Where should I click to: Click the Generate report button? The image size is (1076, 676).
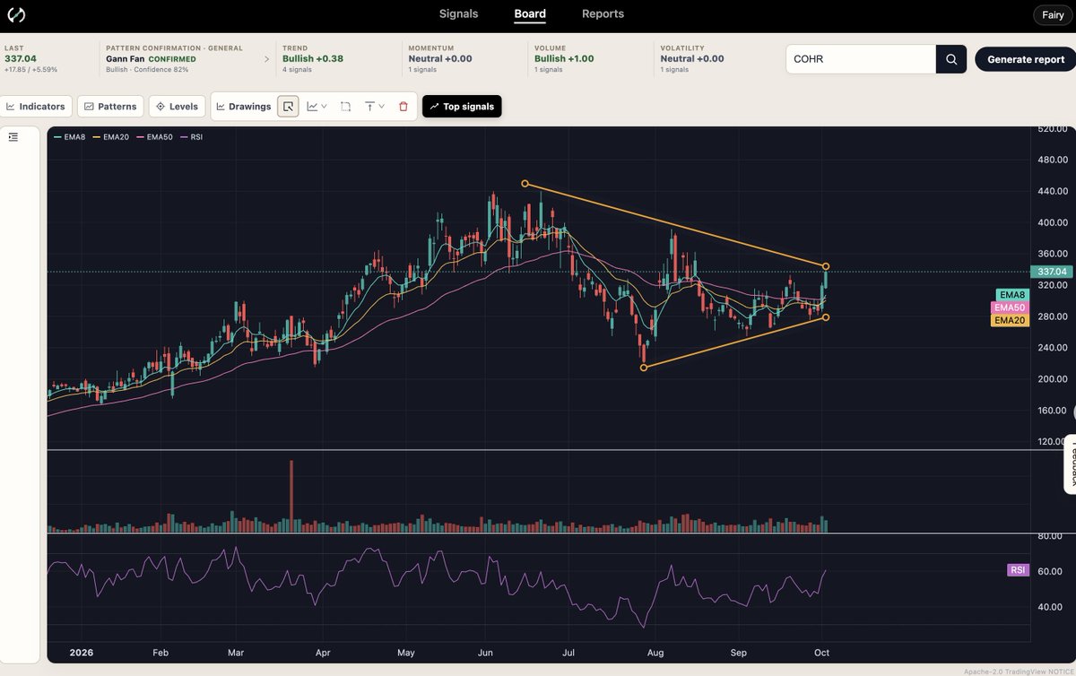coord(1025,59)
